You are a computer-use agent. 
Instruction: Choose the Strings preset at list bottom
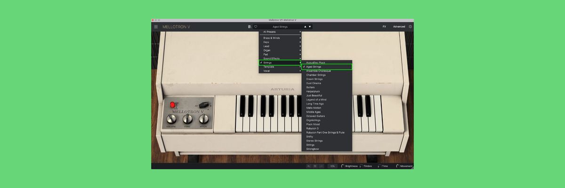(x=327, y=145)
